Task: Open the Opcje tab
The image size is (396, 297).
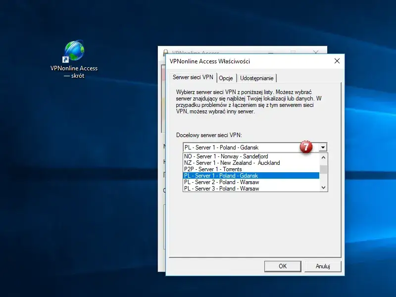Action: click(x=226, y=78)
